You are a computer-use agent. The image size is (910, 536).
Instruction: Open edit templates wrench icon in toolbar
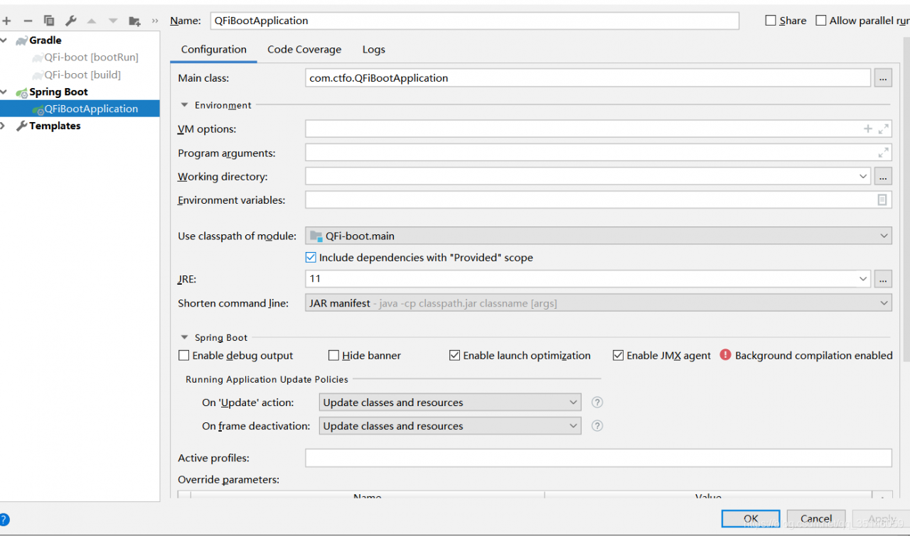point(70,21)
